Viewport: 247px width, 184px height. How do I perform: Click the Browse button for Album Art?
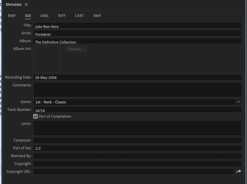(76, 49)
